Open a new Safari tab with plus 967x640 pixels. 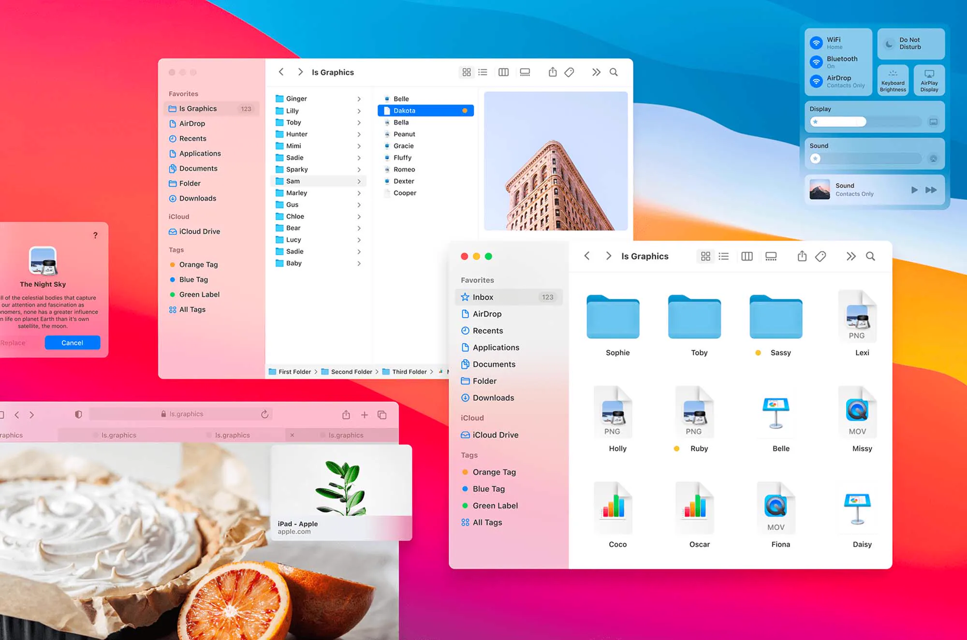[365, 415]
